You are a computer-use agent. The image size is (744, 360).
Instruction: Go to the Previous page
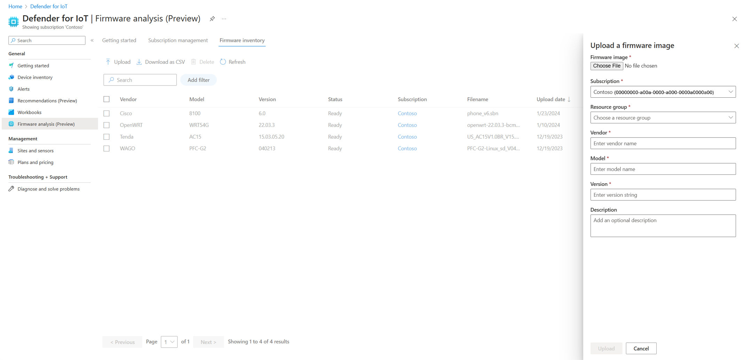coord(122,342)
